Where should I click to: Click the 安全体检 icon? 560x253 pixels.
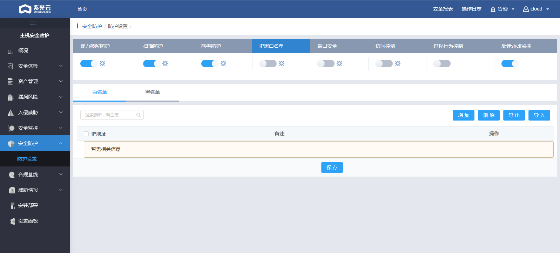pos(10,66)
